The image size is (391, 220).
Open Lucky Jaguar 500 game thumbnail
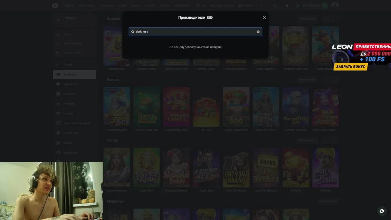click(236, 107)
